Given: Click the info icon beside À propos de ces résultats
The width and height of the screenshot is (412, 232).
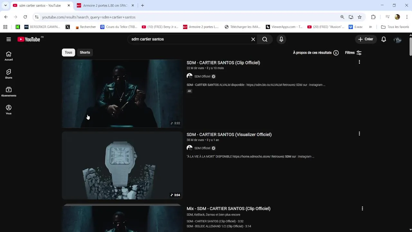Looking at the screenshot, I should coord(336,53).
